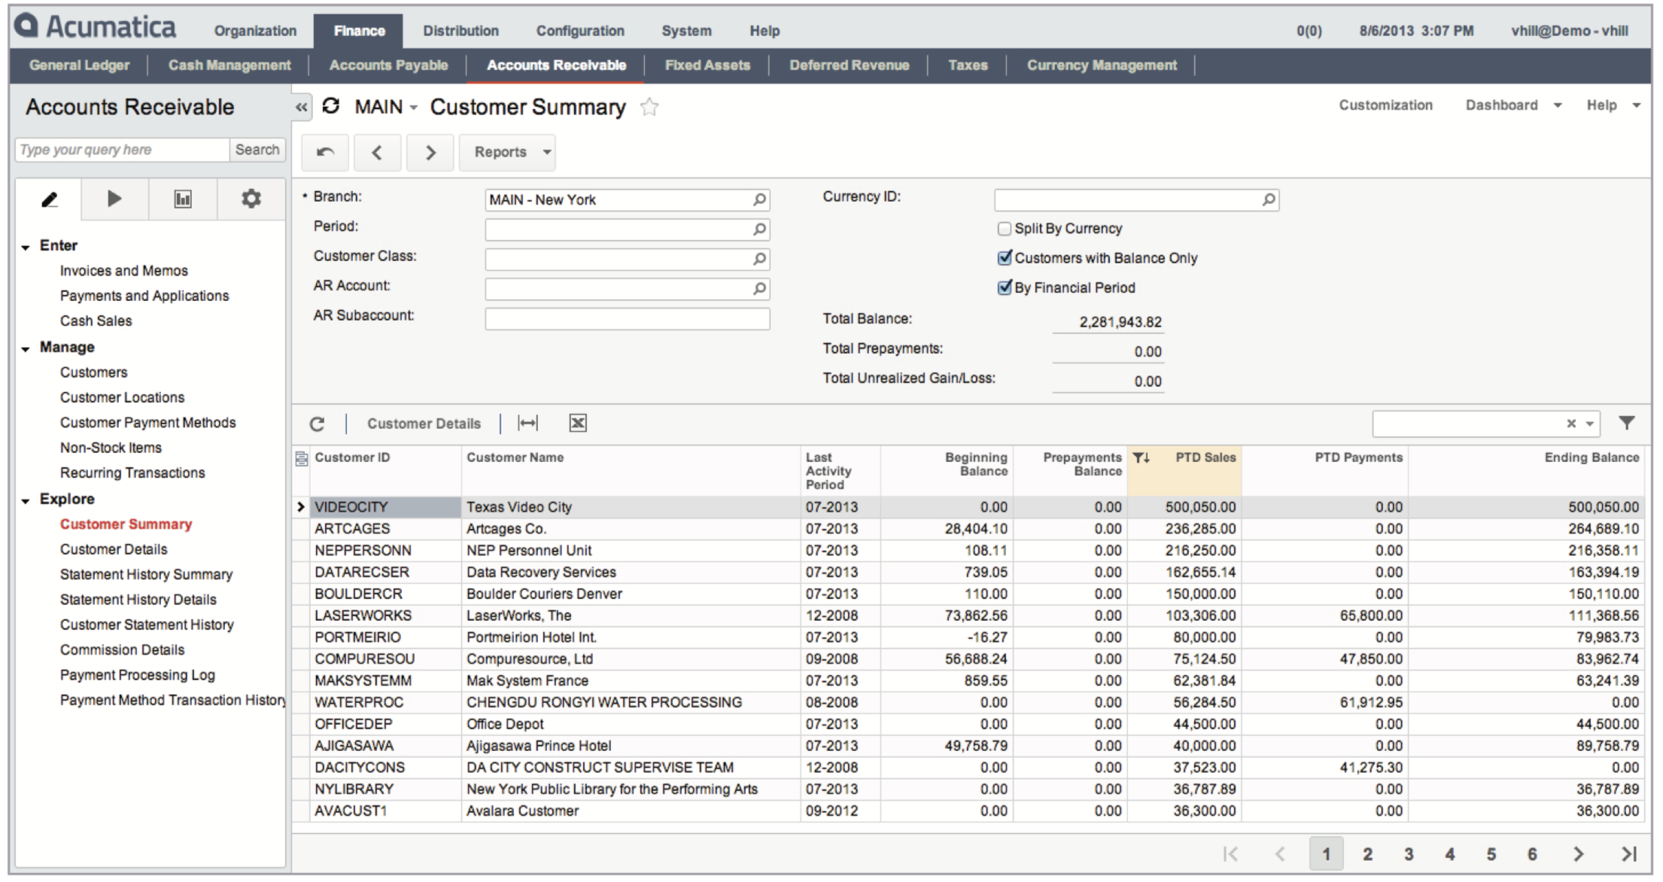Click the refresh icon next to MAIN
1663x882 pixels.
[x=331, y=107]
